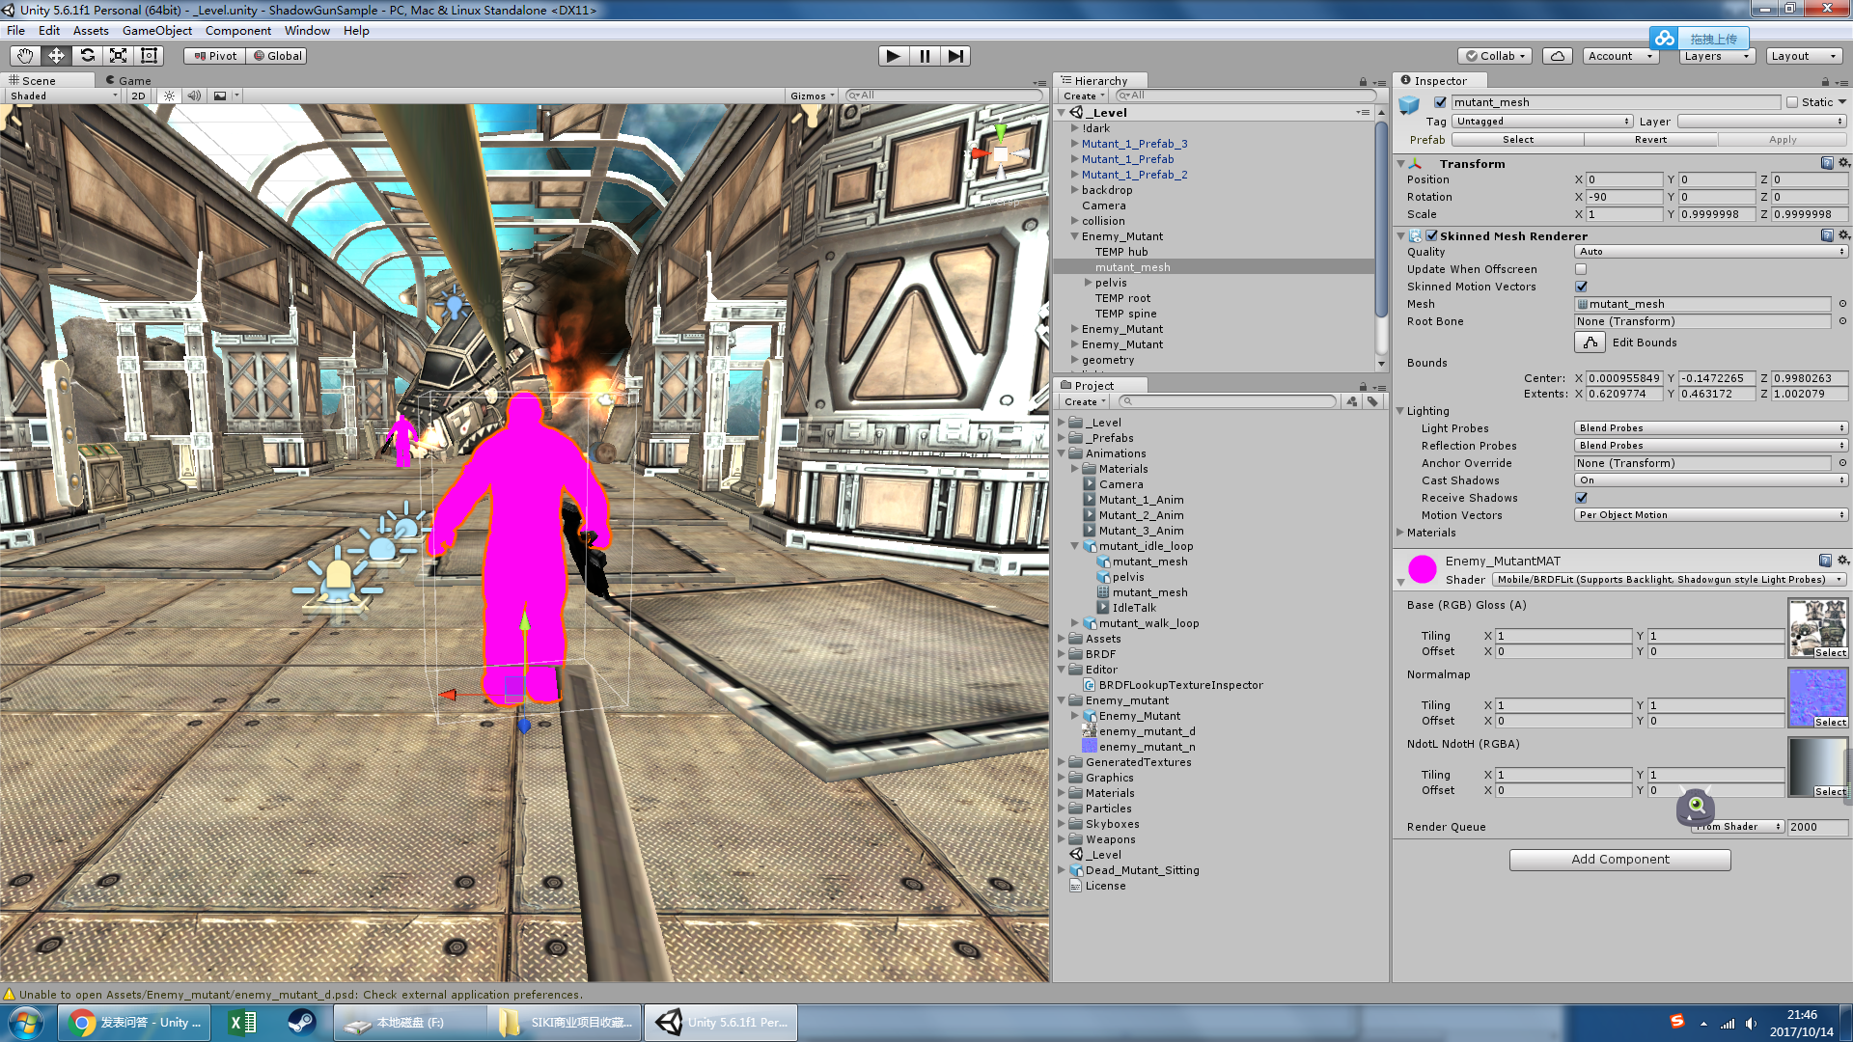Click the prefab Revert button
The height and width of the screenshot is (1042, 1853).
(x=1650, y=140)
